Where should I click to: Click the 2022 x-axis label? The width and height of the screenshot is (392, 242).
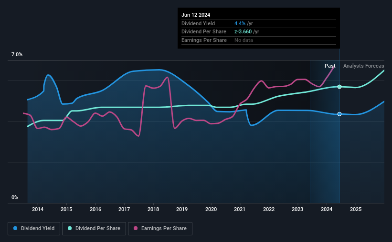[269, 209]
